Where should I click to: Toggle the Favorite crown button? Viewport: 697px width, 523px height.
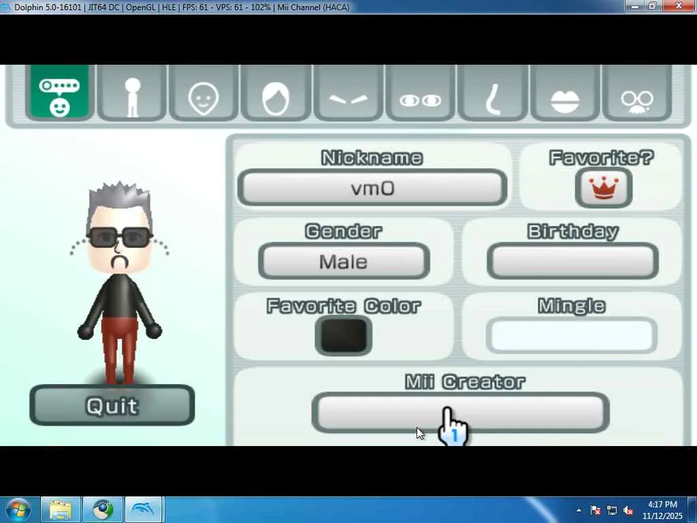[x=604, y=188]
